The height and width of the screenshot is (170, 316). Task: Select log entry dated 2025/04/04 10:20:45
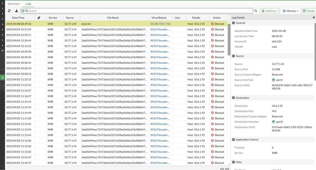117,63
